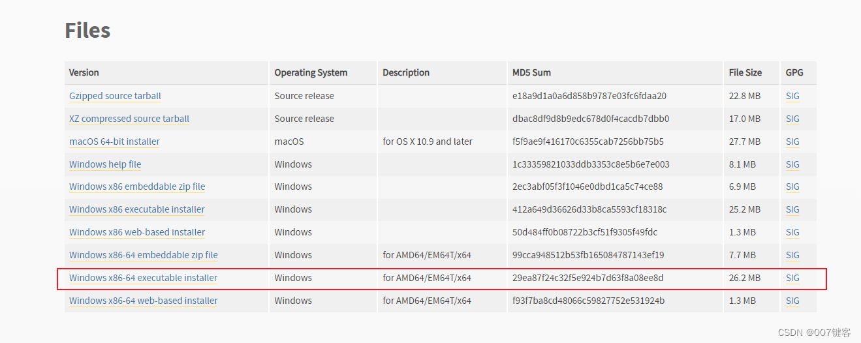Select MD5 sum 29ea87f24c32f5e924b7d63f8a08ee8d
Image resolution: width=861 pixels, height=343 pixels.
(x=587, y=278)
